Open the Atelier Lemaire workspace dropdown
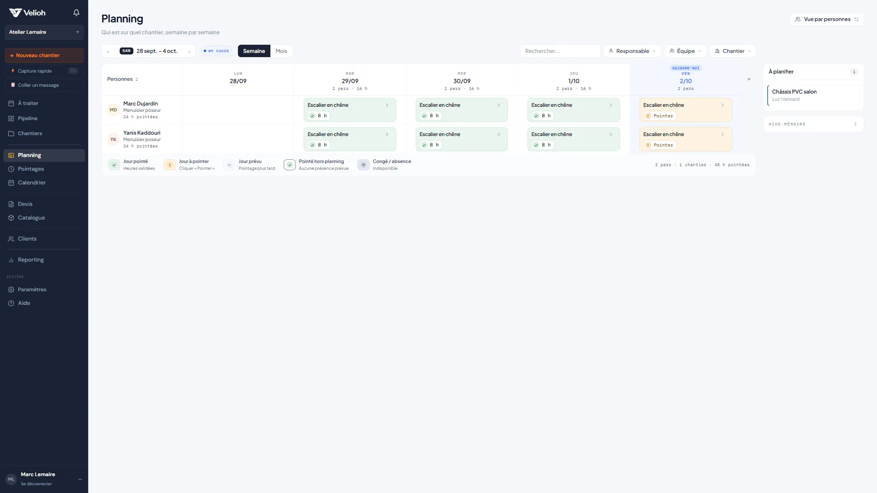Viewport: 877px width, 493px height. click(44, 32)
